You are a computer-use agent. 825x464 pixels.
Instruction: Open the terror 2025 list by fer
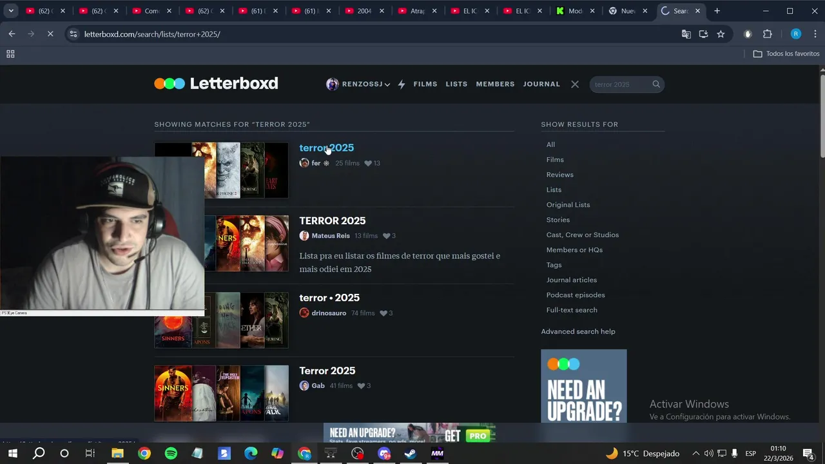(x=326, y=148)
